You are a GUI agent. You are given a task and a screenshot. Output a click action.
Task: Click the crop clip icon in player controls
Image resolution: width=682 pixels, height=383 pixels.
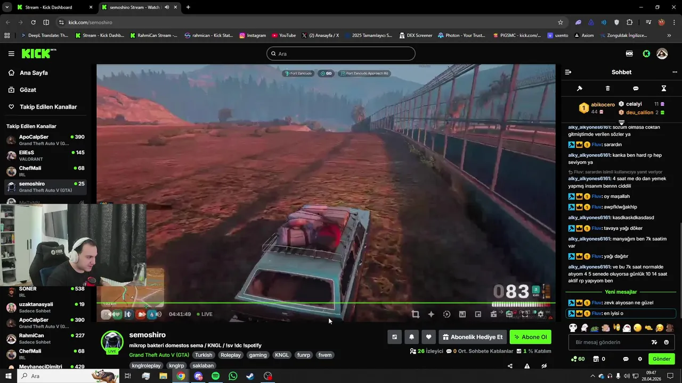416,314
